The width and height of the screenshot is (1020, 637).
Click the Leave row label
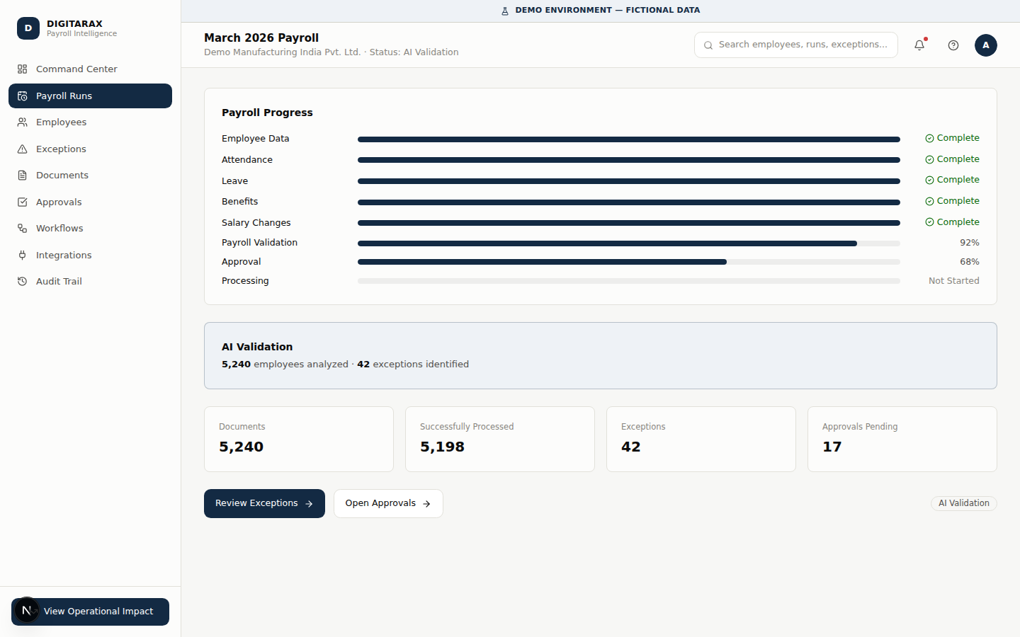click(x=234, y=181)
